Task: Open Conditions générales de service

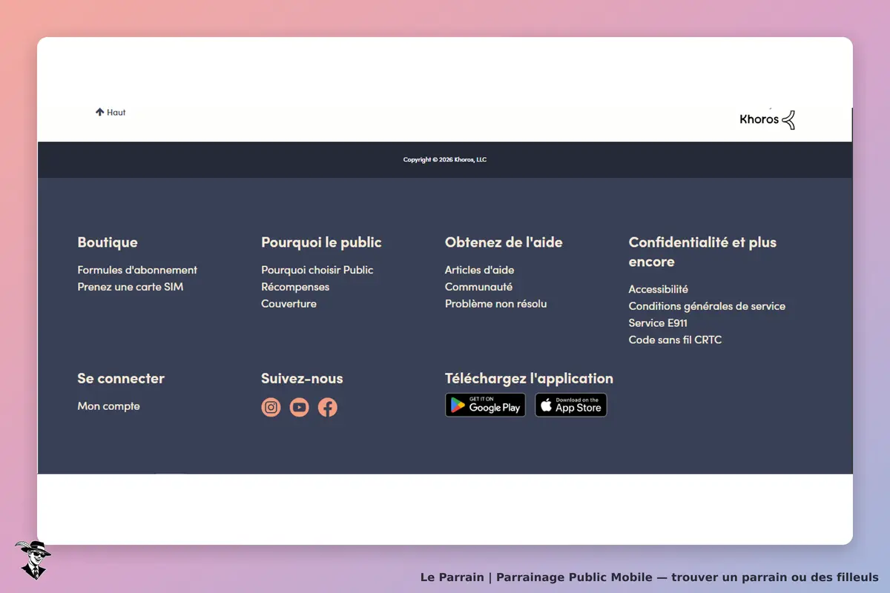Action: 707,306
